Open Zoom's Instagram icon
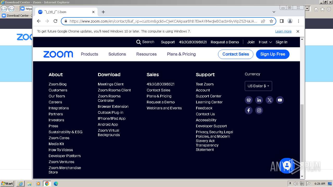 (x=259, y=110)
